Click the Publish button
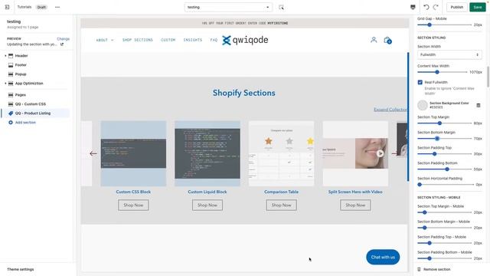The image size is (490, 276). pyautogui.click(x=456, y=7)
